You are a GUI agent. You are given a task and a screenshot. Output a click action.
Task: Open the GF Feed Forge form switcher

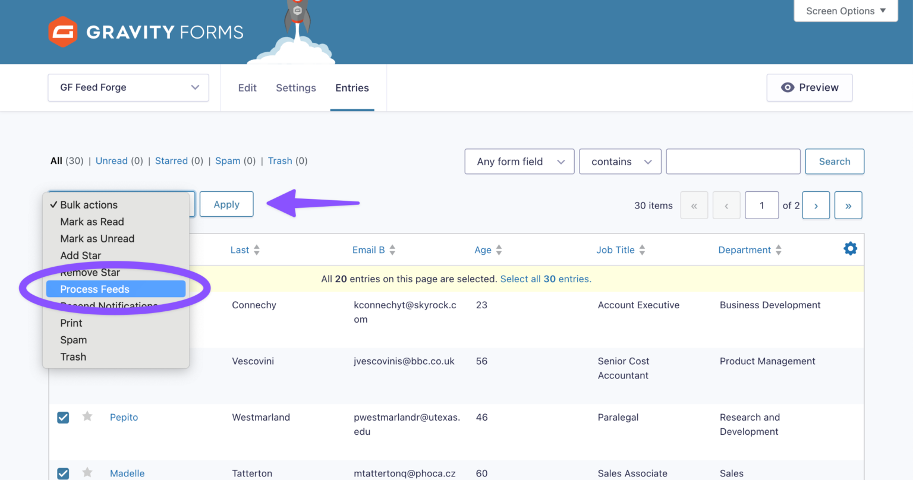pos(128,88)
